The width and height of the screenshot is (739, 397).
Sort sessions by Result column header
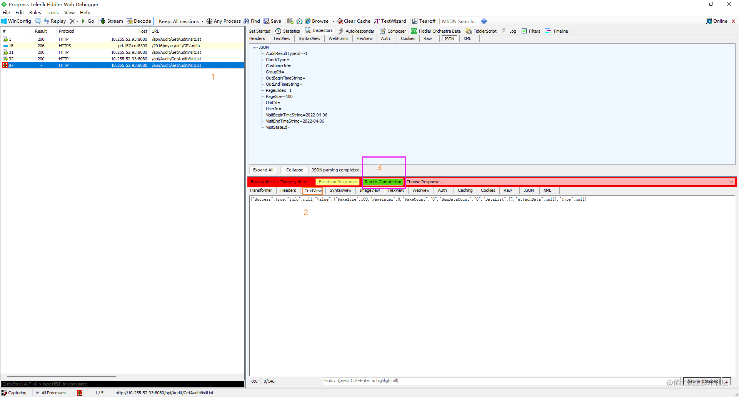pos(41,31)
